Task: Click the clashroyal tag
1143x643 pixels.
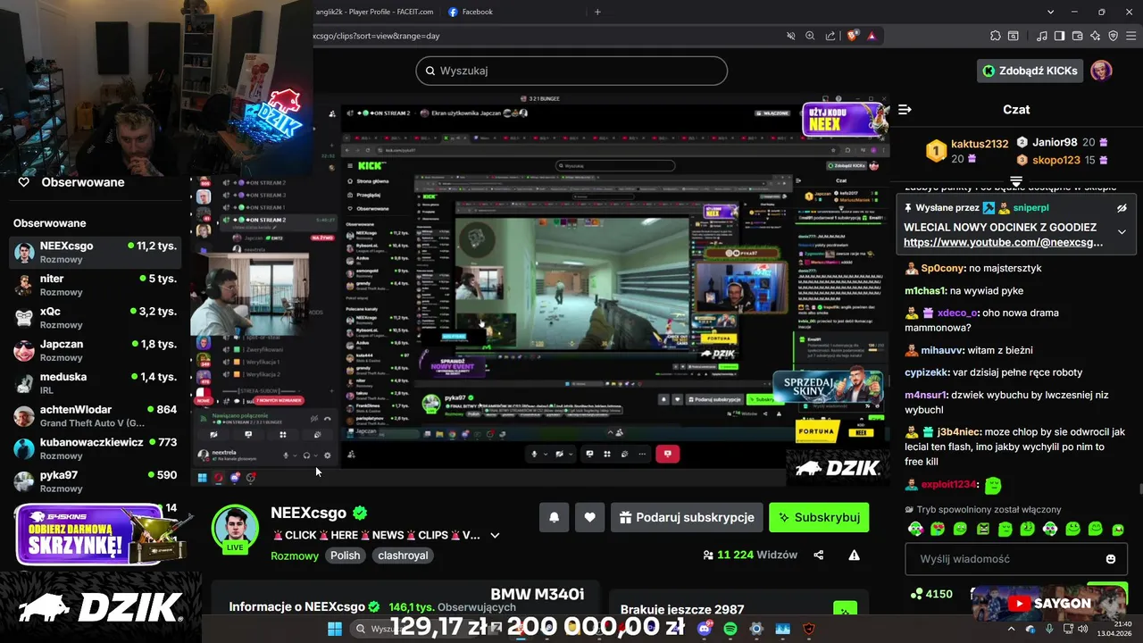Action: coord(403,555)
